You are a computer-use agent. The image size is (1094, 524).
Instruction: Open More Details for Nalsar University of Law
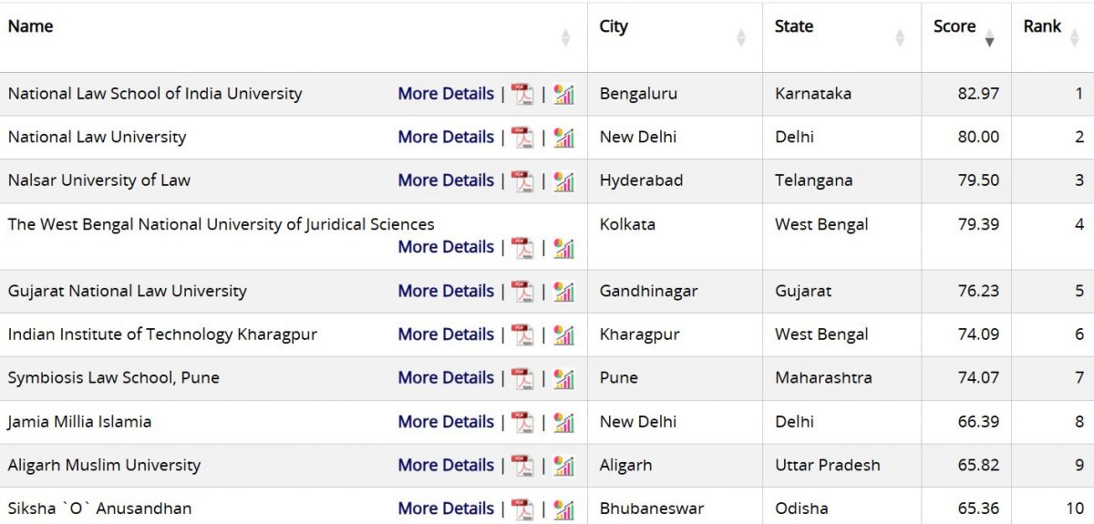click(446, 180)
